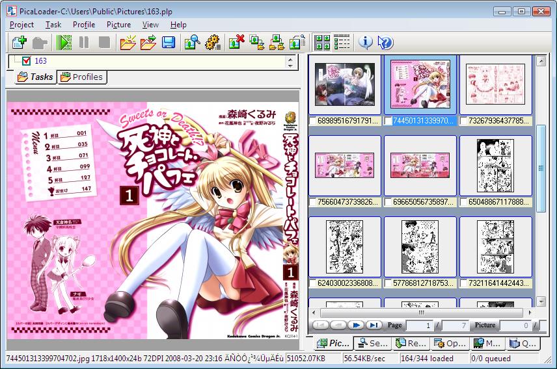
Task: Open the View menu
Action: click(x=150, y=25)
